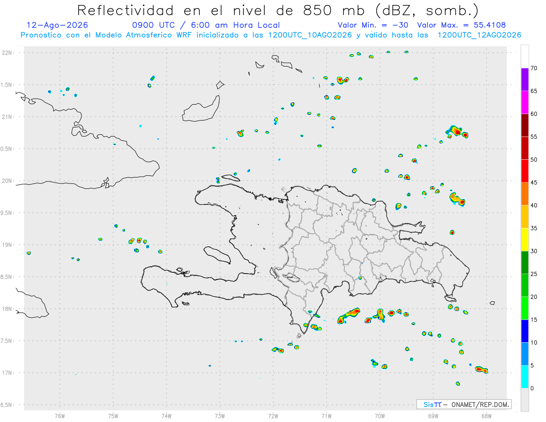Viewport: 546px width, 422px height.
Task: Click the latitude axis label "19N"
Action: click(8, 245)
